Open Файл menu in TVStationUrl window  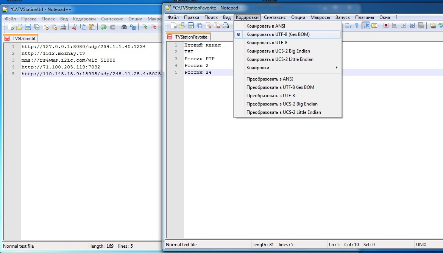click(11, 19)
